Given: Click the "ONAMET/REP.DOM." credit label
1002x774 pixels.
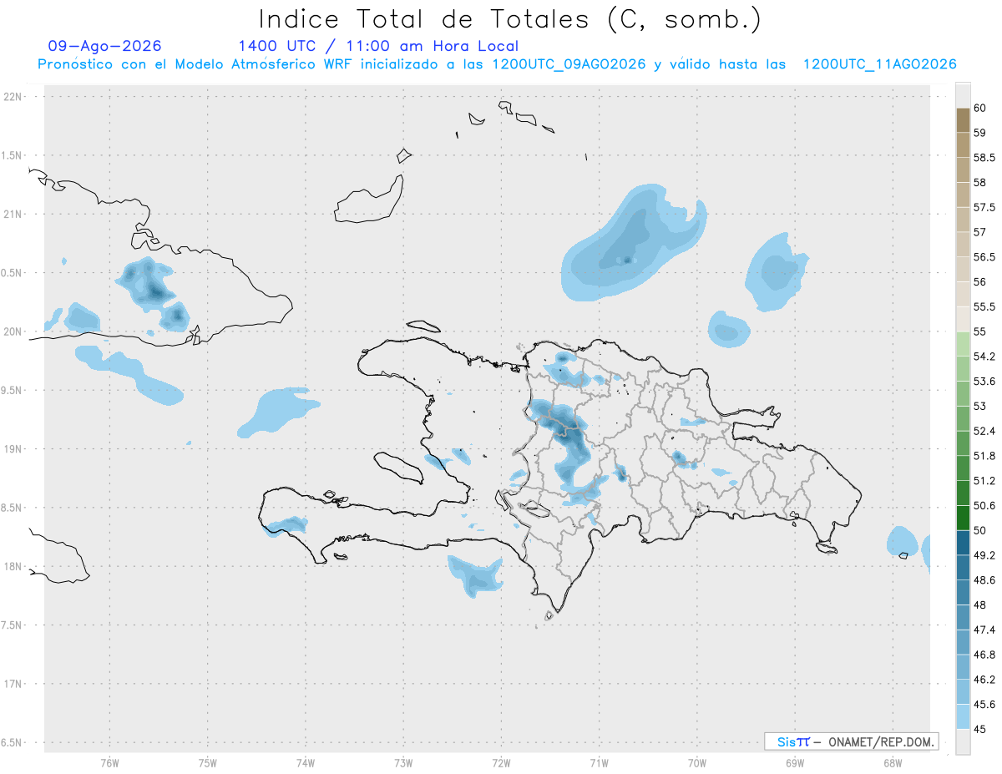Looking at the screenshot, I should 880,741.
